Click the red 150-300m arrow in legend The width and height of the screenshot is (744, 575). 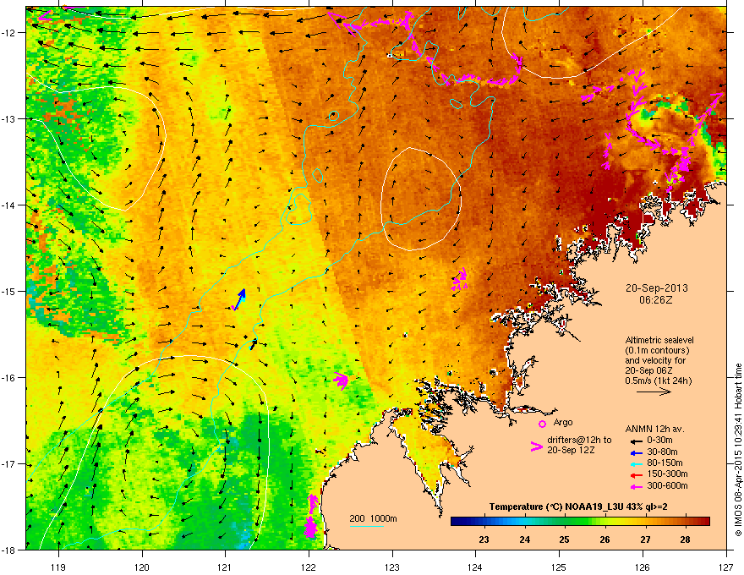[x=635, y=475]
